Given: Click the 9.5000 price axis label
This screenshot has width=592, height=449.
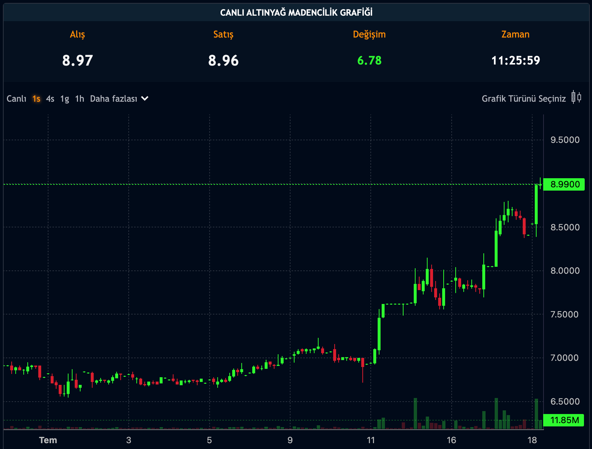Looking at the screenshot, I should [x=565, y=140].
